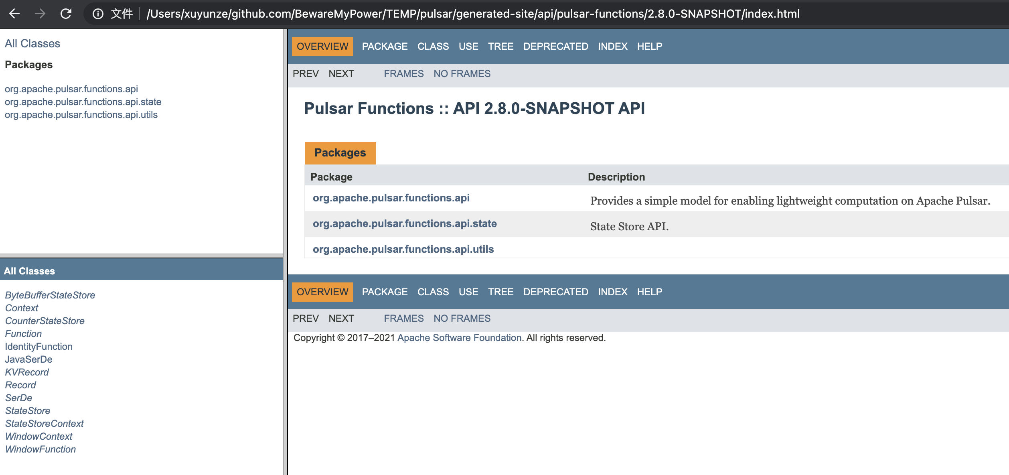Click Apache Software Foundation link
Viewport: 1009px width, 475px height.
459,338
